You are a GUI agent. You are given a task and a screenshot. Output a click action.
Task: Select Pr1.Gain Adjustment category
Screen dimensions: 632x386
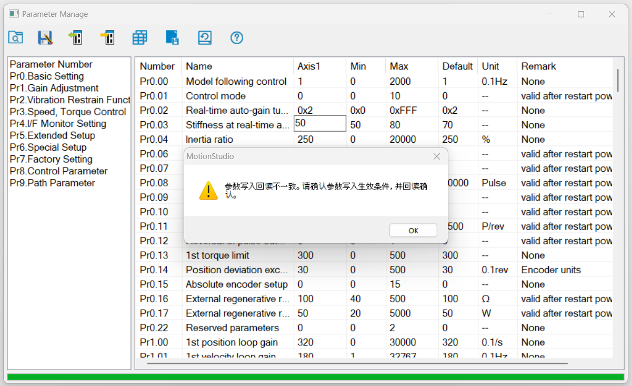(x=54, y=88)
